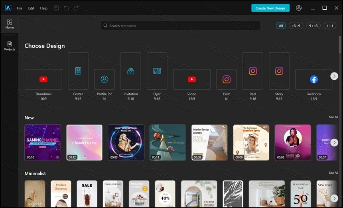This screenshot has height=208, width=343.
Task: Show more New templates with arrow
Action: point(334,143)
